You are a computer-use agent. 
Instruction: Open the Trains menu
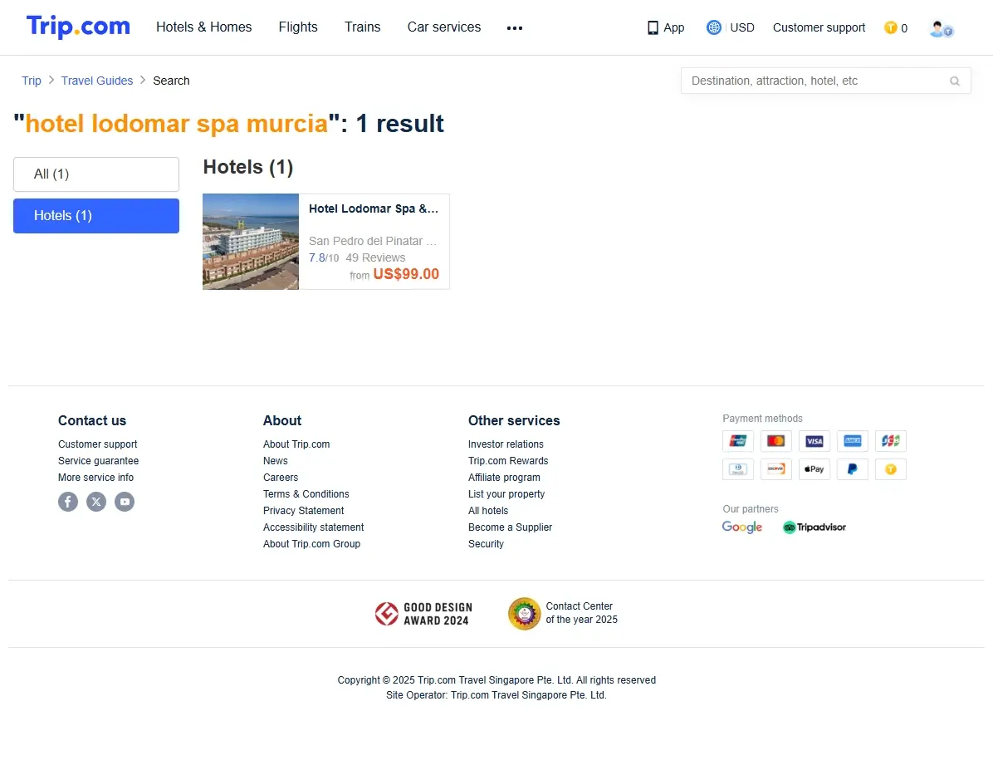pos(362,27)
